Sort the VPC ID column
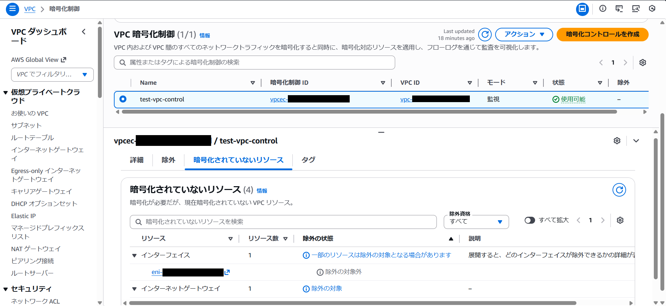Viewport: 666px width, 306px height. click(470, 83)
